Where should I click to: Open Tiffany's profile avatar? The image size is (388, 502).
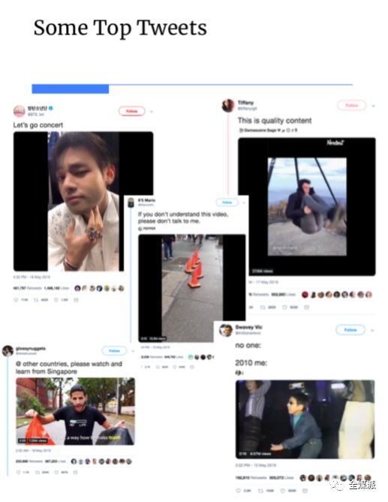228,105
